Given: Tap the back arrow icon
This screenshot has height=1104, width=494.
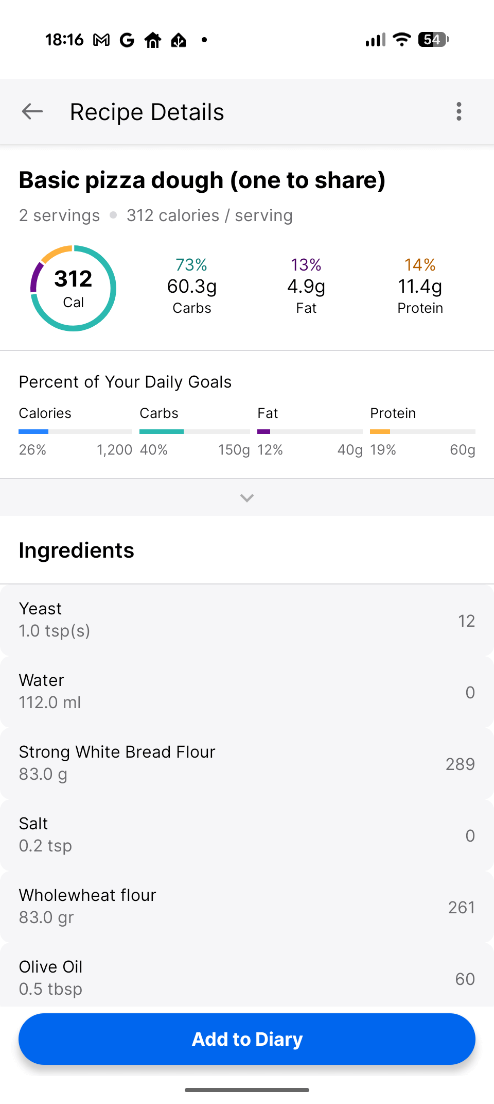Looking at the screenshot, I should (x=32, y=111).
